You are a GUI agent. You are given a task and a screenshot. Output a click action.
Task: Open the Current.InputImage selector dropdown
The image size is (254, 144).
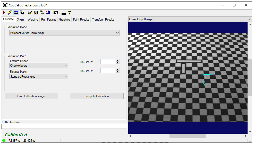click(249, 19)
